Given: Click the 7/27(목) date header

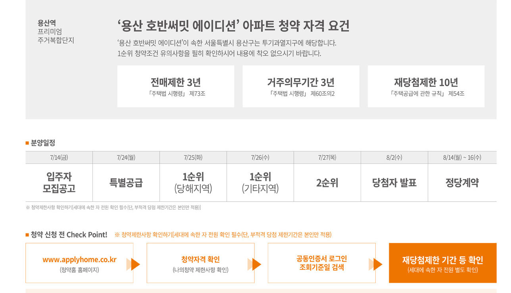Looking at the screenshot, I should pos(327,158).
